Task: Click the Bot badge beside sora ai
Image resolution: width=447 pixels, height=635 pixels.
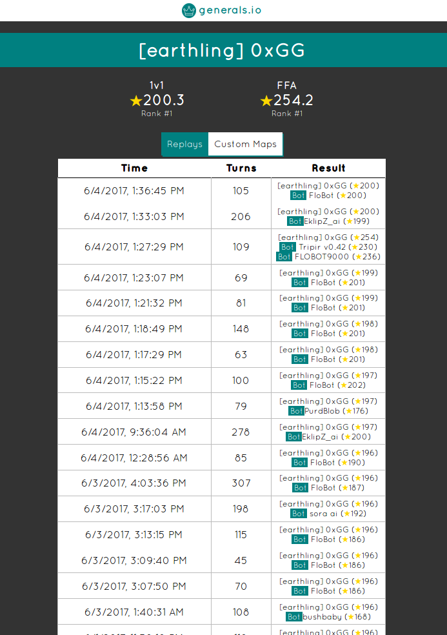Action: pos(299,514)
